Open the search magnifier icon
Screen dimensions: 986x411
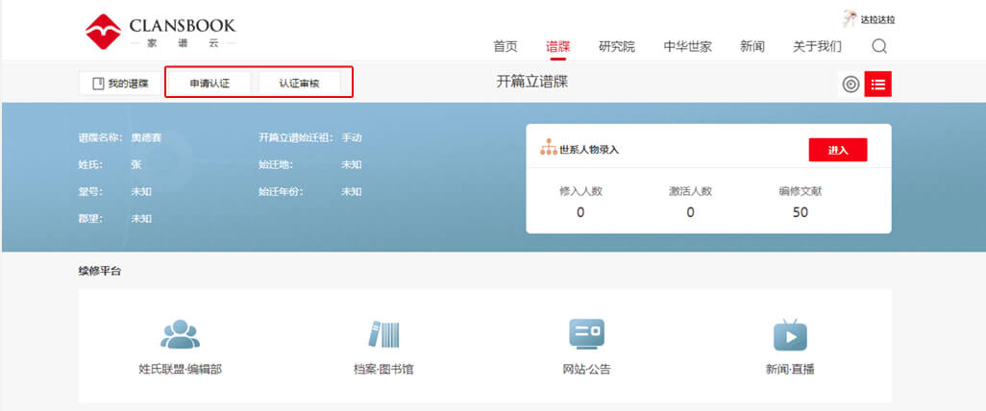pyautogui.click(x=878, y=46)
